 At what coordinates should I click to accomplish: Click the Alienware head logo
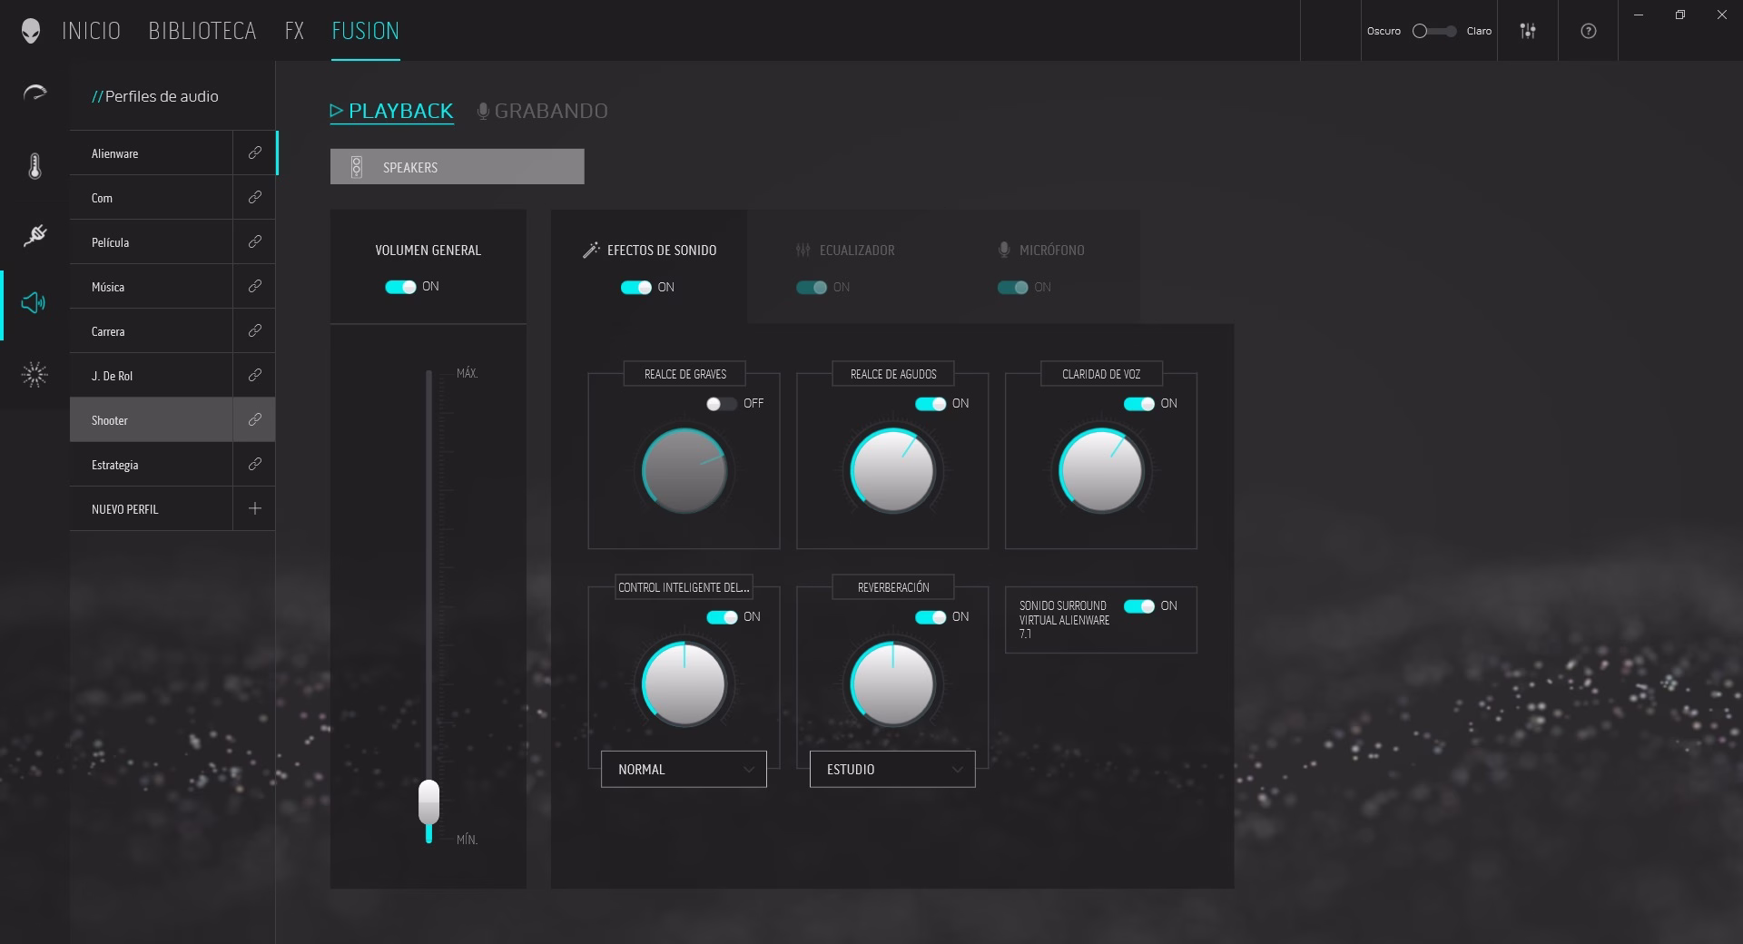point(31,31)
